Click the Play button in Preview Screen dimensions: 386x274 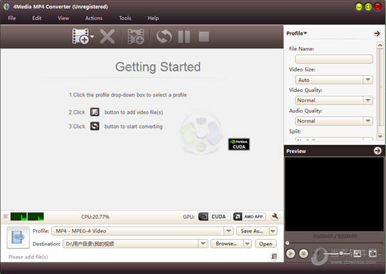click(x=291, y=253)
